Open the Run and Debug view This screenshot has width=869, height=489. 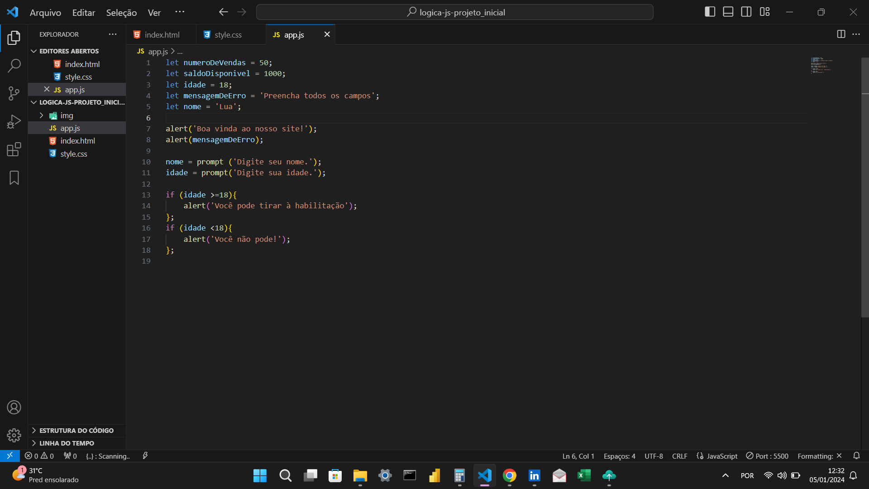[x=14, y=121]
